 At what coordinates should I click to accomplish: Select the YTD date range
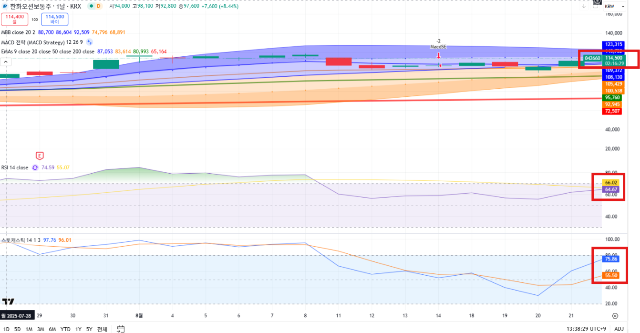[65, 329]
